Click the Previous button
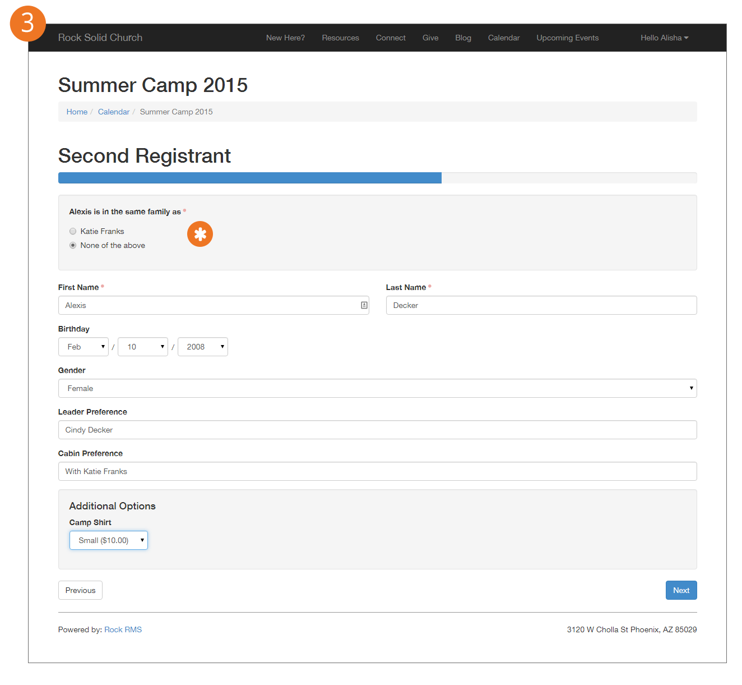This screenshot has width=742, height=685. click(x=80, y=590)
